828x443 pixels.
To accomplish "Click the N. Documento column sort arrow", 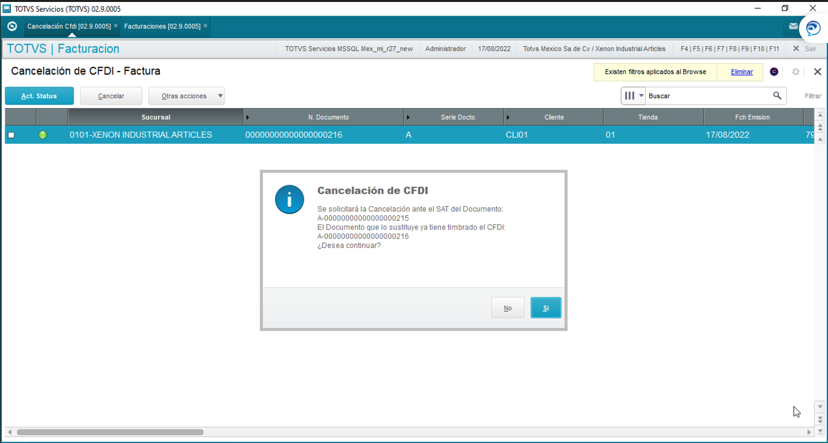I will click(x=248, y=117).
